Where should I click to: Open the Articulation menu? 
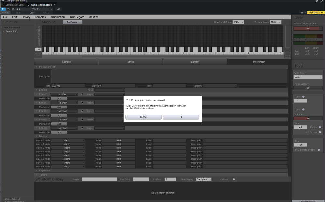58,17
